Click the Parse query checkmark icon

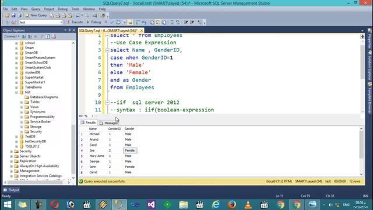point(112,22)
